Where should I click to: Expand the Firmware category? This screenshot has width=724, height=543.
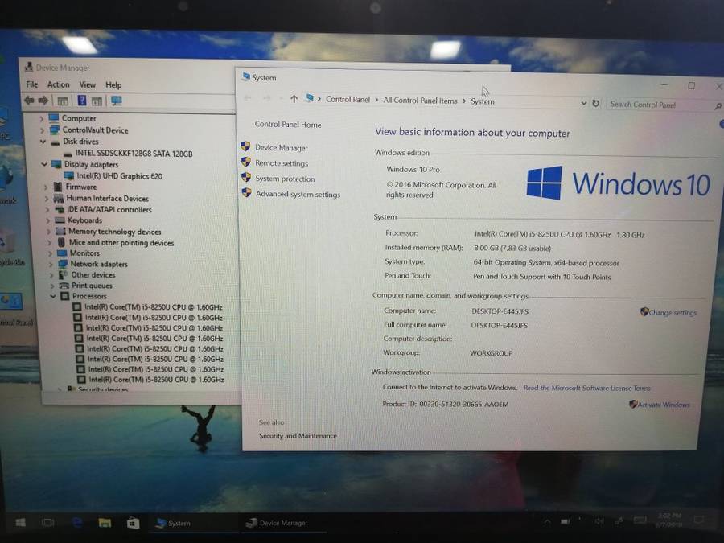[47, 187]
